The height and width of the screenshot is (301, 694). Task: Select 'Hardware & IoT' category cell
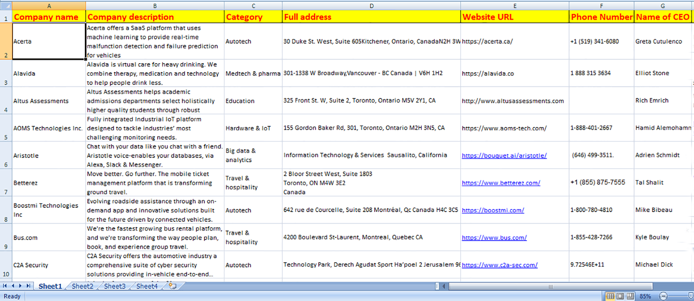[253, 128]
